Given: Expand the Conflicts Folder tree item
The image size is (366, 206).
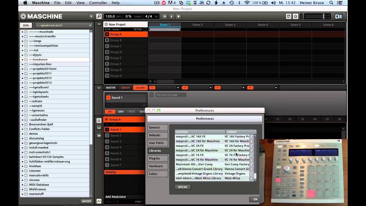Looking at the screenshot, I should (x=23, y=129).
